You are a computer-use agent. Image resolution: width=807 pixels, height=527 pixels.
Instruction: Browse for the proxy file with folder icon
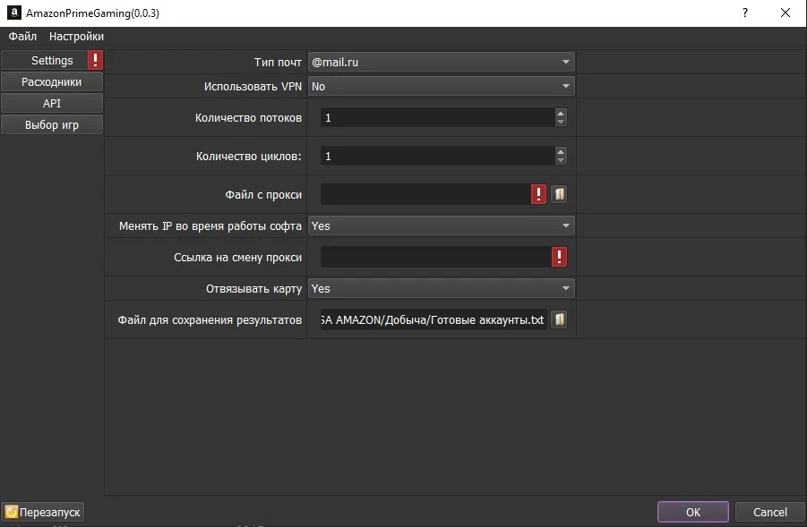(x=559, y=194)
